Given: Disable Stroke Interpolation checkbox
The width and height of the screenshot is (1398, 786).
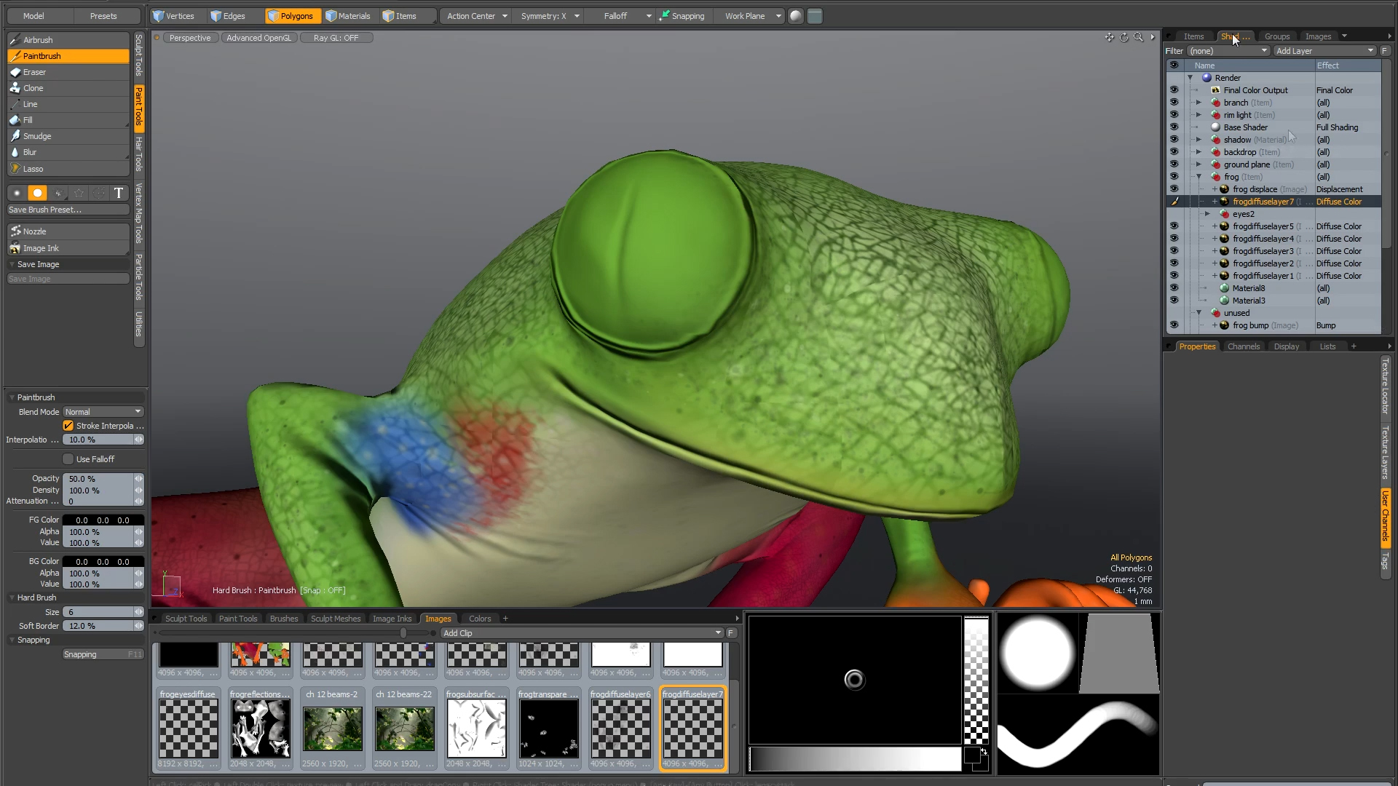Looking at the screenshot, I should (68, 426).
